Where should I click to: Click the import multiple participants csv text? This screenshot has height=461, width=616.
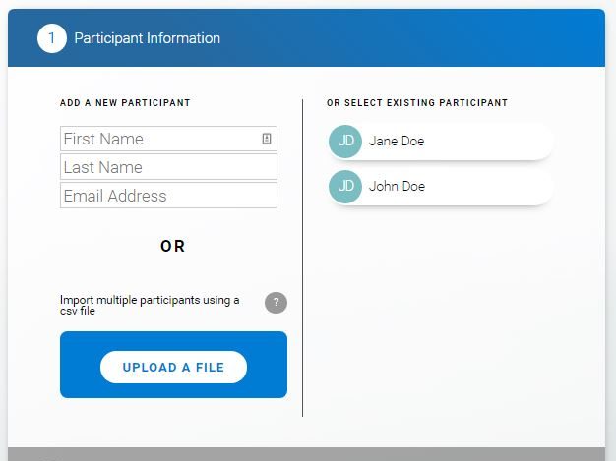(x=150, y=305)
